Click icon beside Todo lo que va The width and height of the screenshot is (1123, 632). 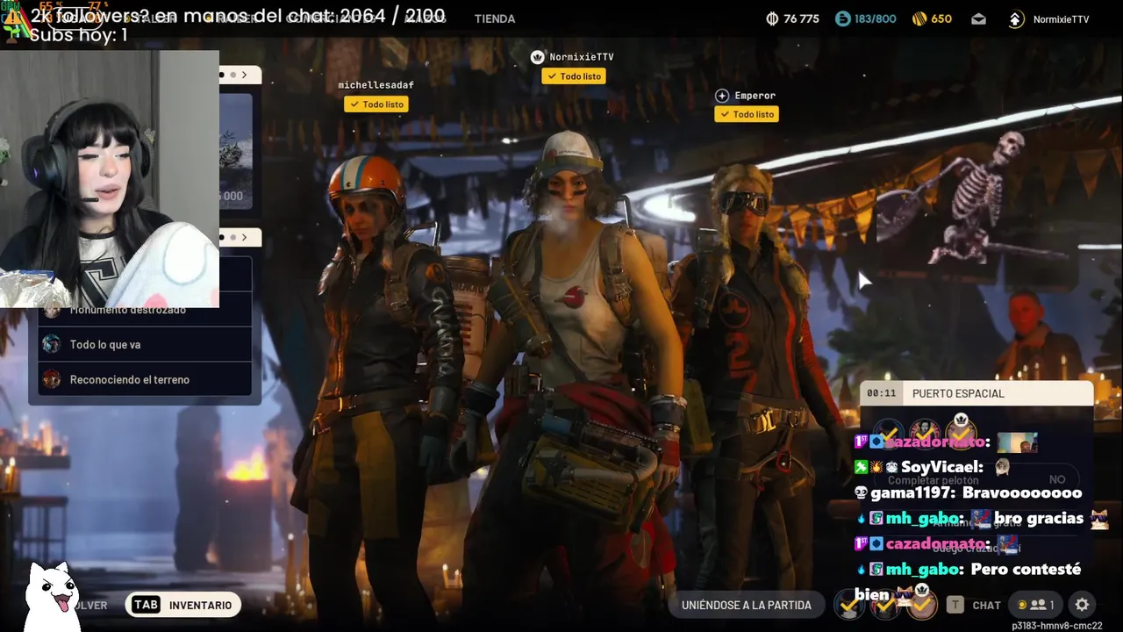52,345
